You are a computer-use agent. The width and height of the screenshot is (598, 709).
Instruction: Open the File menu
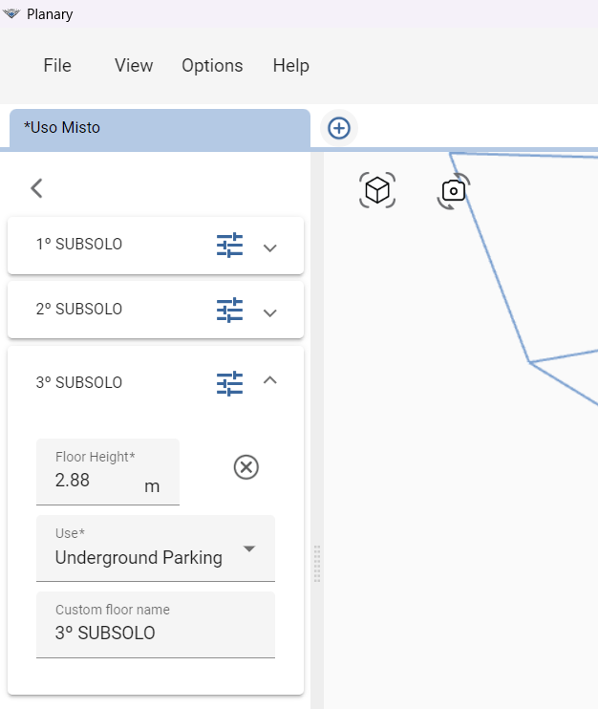click(57, 66)
